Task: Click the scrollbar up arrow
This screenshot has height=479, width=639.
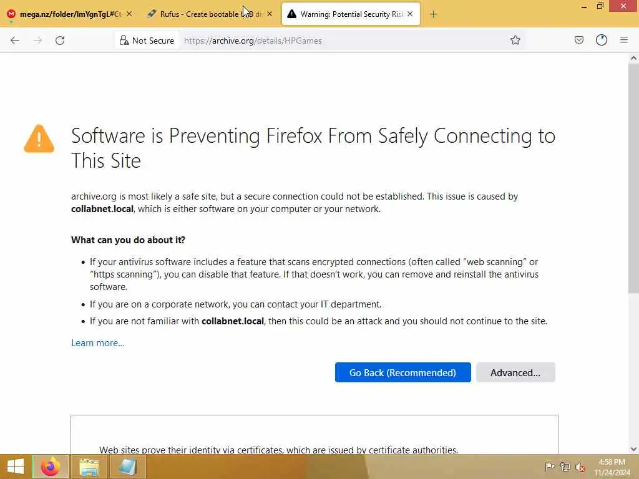Action: tap(633, 58)
